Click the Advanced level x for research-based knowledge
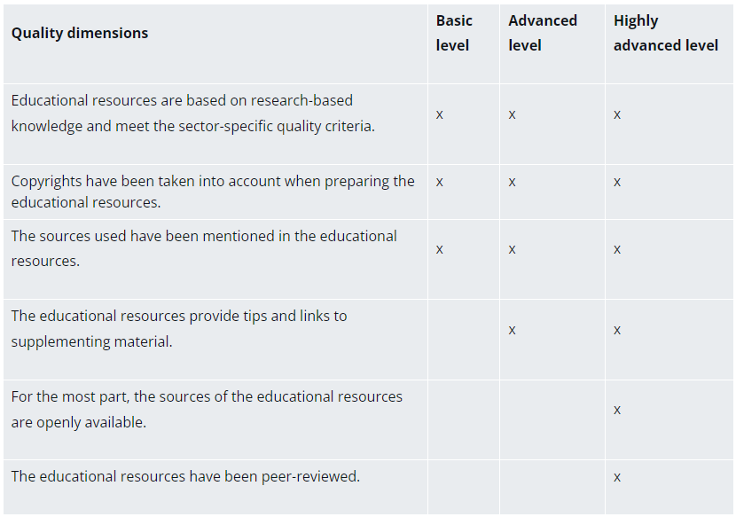The image size is (736, 517). click(x=513, y=114)
